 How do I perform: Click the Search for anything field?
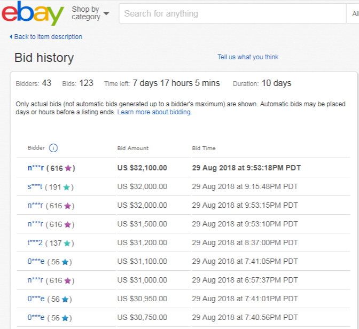pos(232,13)
